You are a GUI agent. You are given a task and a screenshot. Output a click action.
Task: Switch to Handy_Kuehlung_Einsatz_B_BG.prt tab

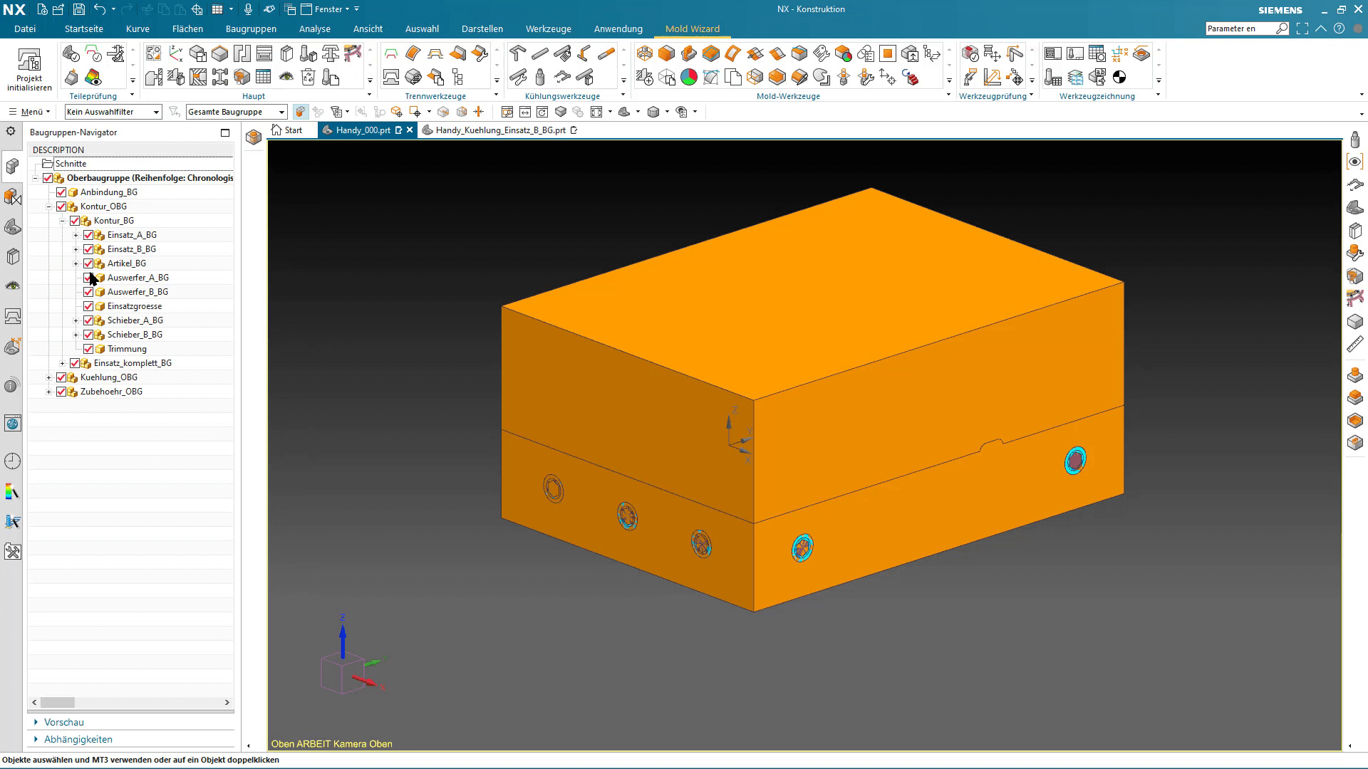(x=499, y=130)
